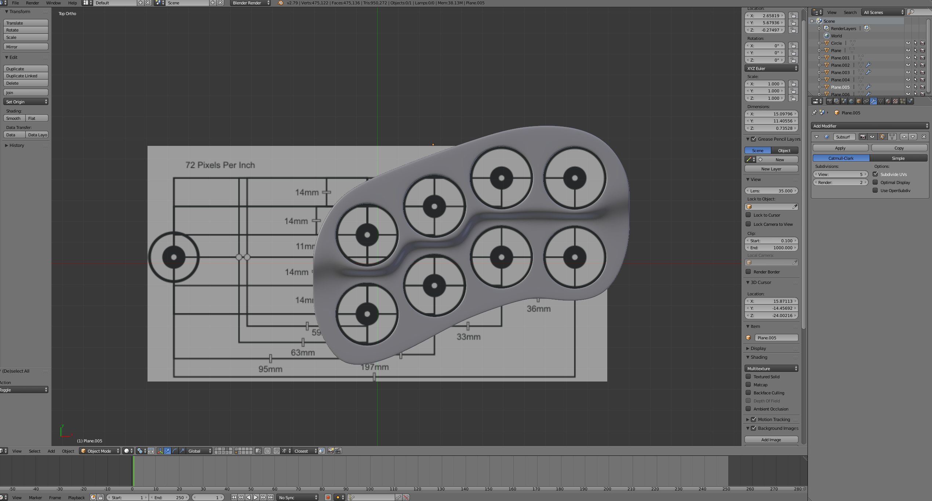Open the Add Modifier dropdown
Image resolution: width=932 pixels, height=501 pixels.
tap(870, 126)
